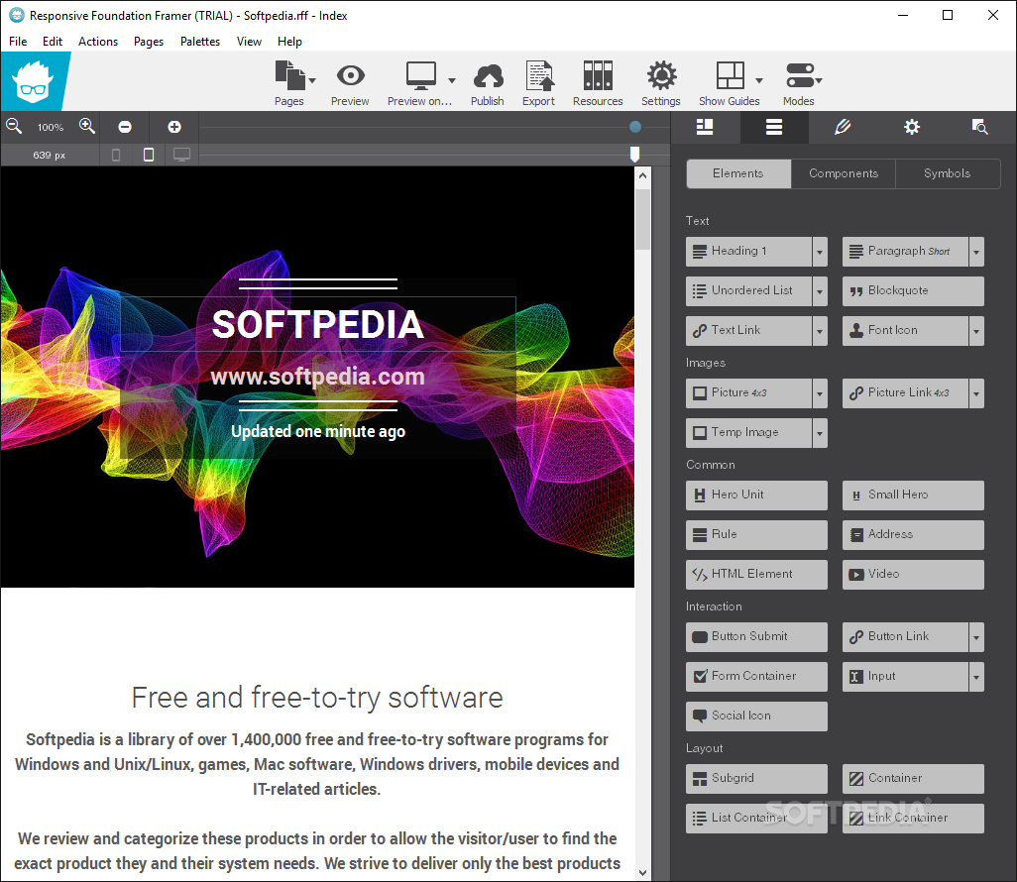Click the Modes toggle icon
Screen dimensions: 1017x882
[x=800, y=76]
